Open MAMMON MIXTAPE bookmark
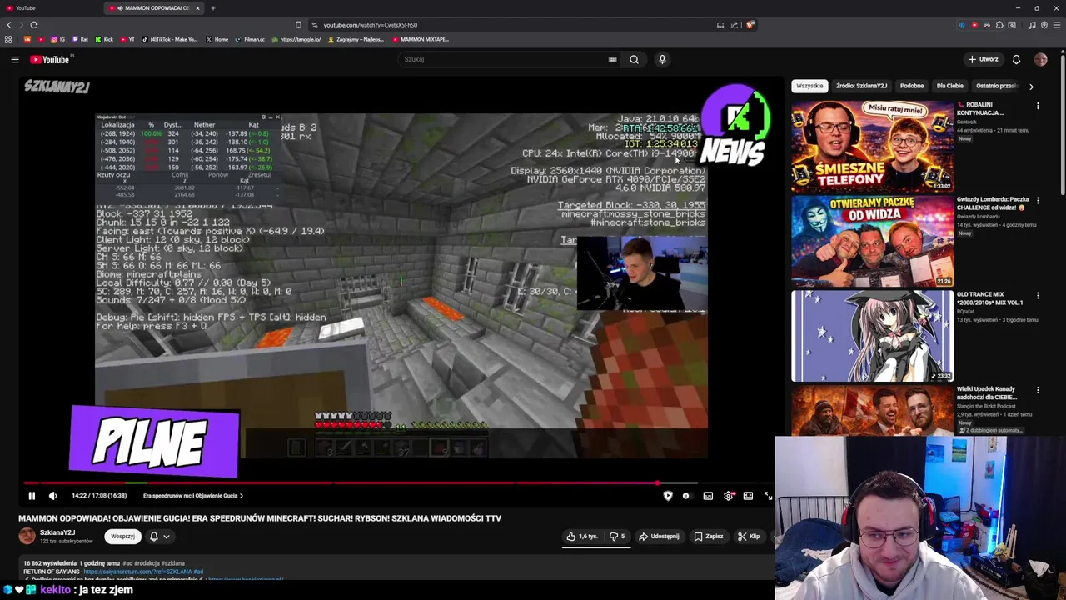1066x600 pixels. (x=421, y=39)
